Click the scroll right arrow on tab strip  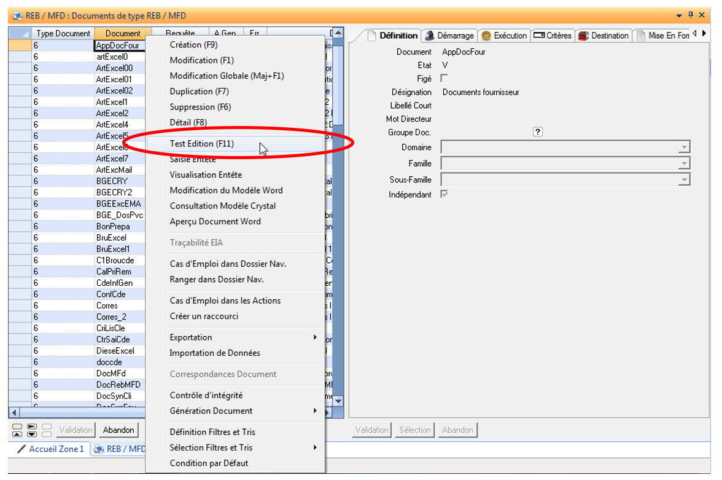click(x=704, y=34)
